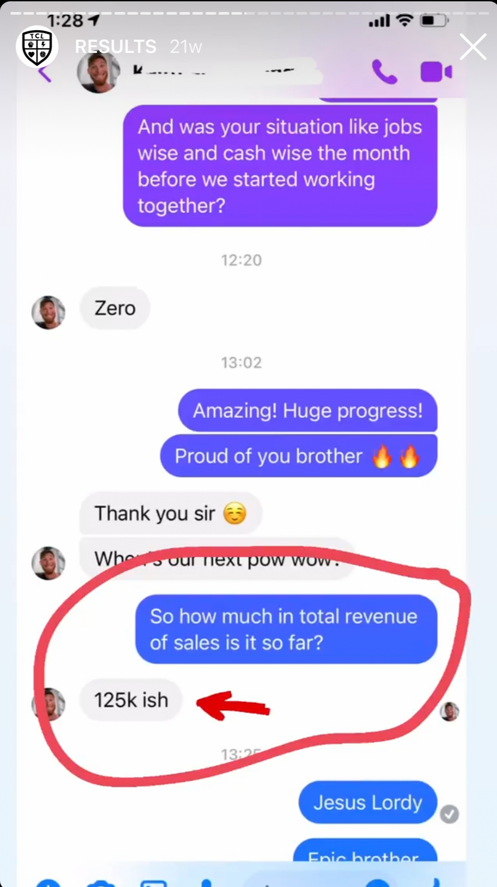Start a voice call with phone icon
Viewport: 497px width, 887px height.
(384, 73)
